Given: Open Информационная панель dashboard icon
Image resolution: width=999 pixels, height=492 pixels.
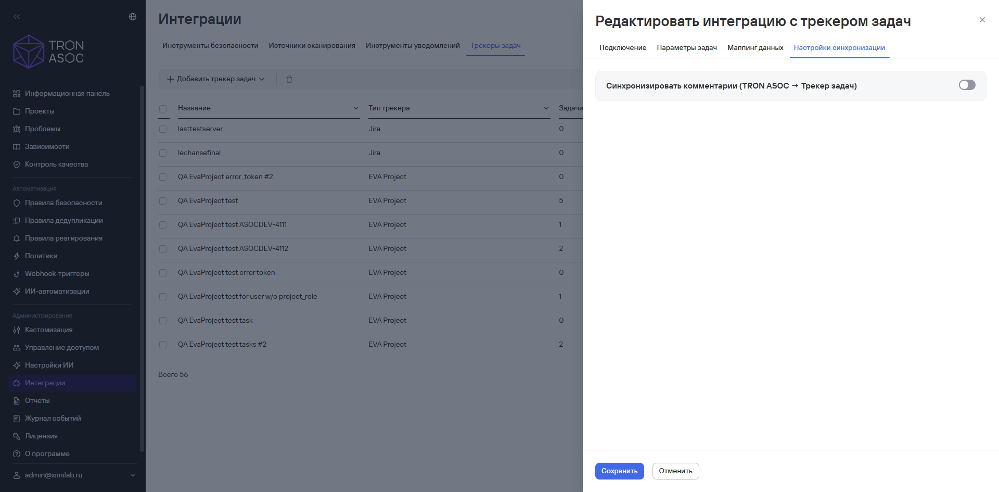Looking at the screenshot, I should 17,94.
